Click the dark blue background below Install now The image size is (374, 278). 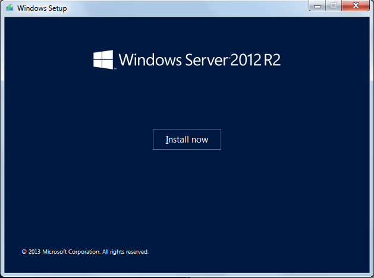187,196
